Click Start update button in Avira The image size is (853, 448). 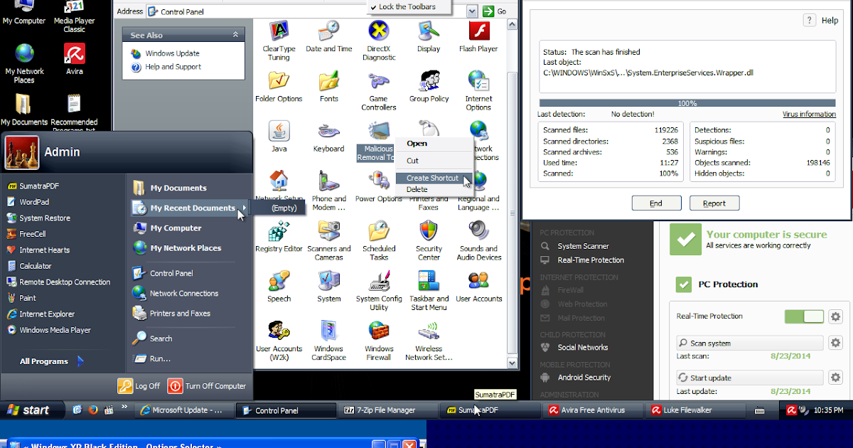pos(749,378)
